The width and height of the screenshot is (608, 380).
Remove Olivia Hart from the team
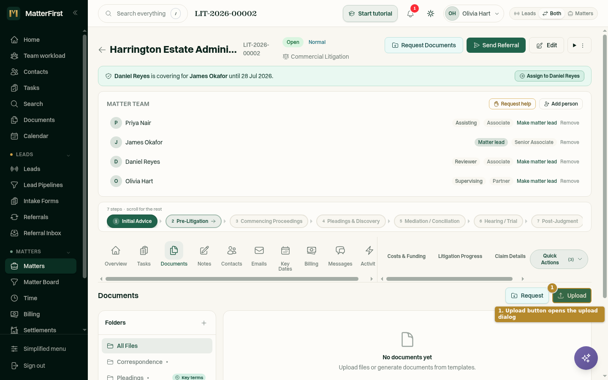click(570, 181)
